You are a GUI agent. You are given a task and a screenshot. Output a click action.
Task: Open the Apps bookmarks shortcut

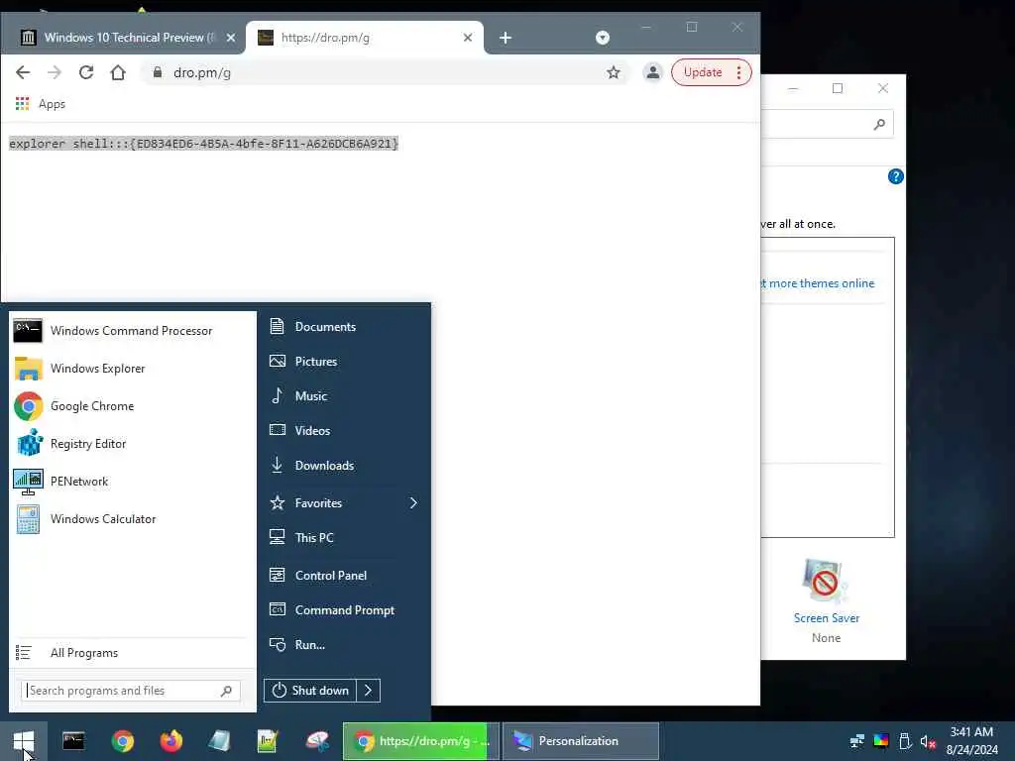40,104
